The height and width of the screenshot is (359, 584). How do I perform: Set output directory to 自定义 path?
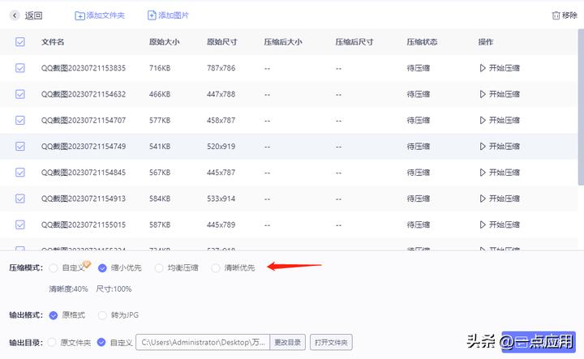click(101, 342)
